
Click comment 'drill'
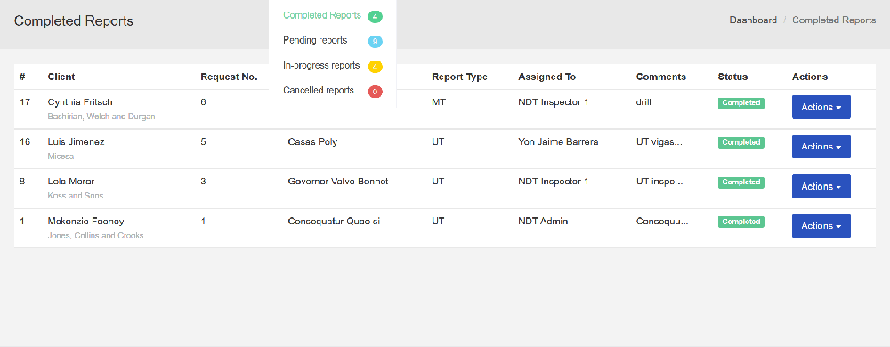pos(643,102)
